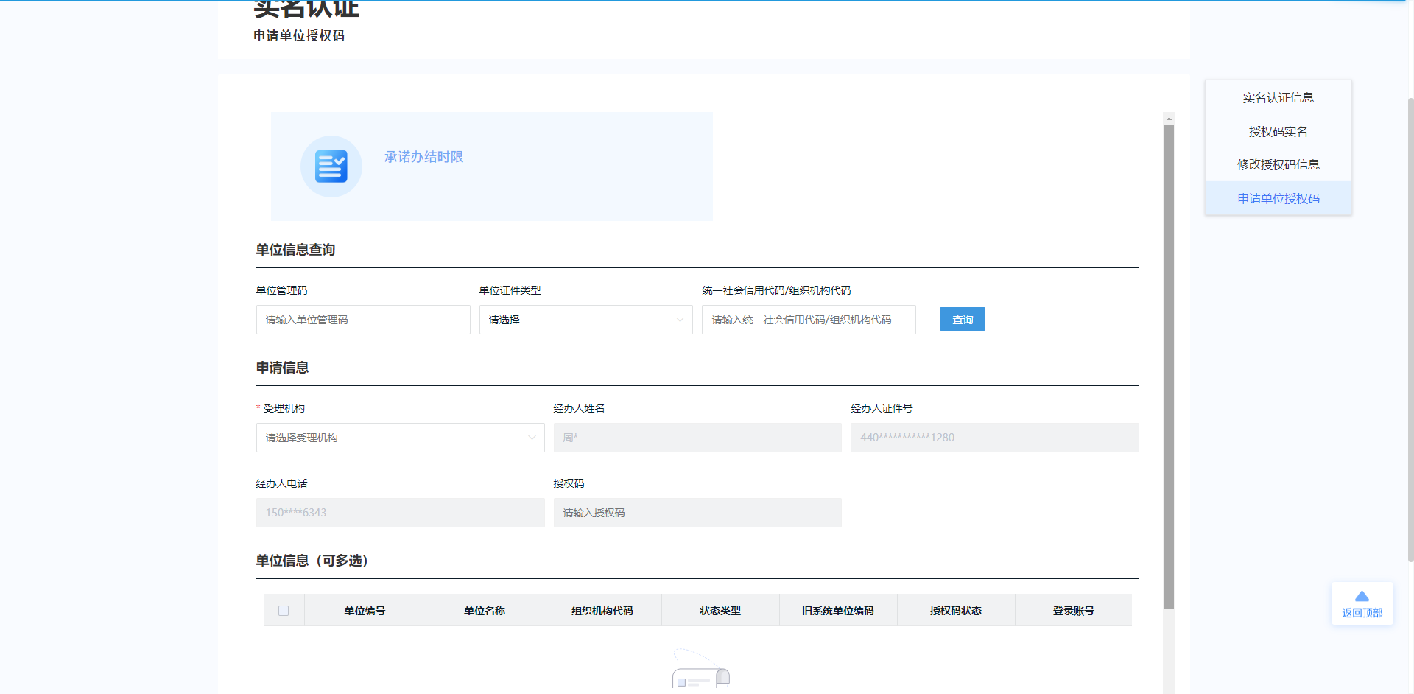
Task: Click the 授权码状态 column header
Action: click(955, 611)
